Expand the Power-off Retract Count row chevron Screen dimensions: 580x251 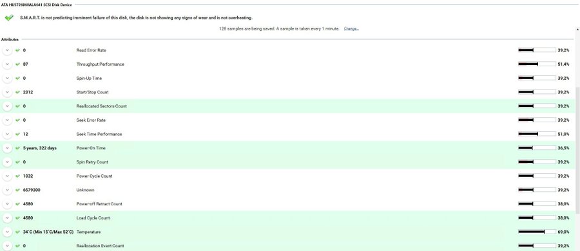click(x=7, y=204)
